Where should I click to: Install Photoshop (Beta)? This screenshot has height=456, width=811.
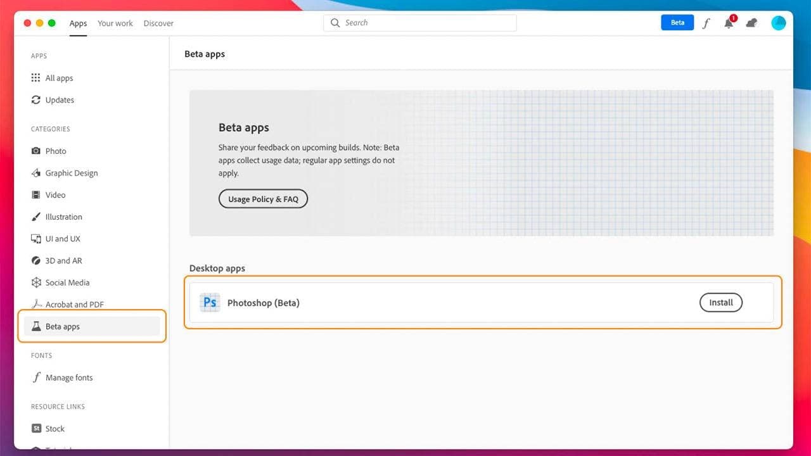(720, 303)
